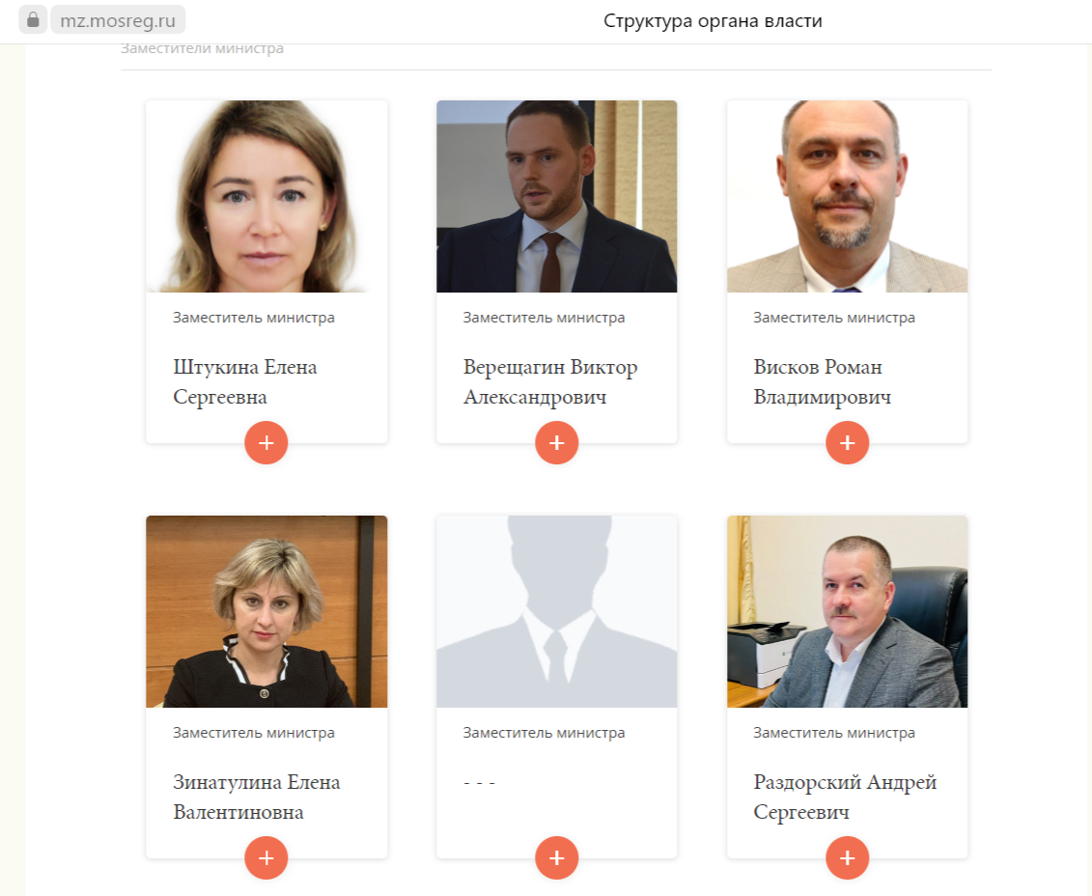
Task: Open photo of Раздорский Андрей Сергеевич
Action: (847, 611)
